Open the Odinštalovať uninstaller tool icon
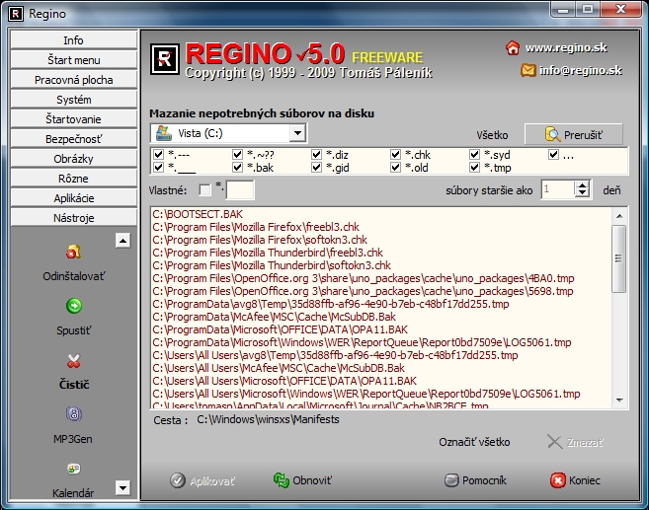Image resolution: width=649 pixels, height=510 pixels. click(x=73, y=252)
